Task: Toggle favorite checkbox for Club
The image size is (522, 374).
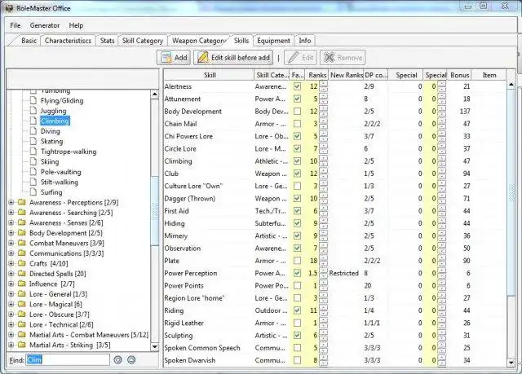Action: pyautogui.click(x=297, y=174)
